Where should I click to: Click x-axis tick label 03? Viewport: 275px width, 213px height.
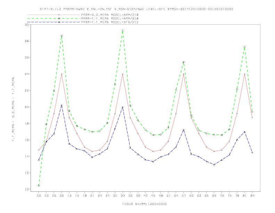click(x=46, y=196)
